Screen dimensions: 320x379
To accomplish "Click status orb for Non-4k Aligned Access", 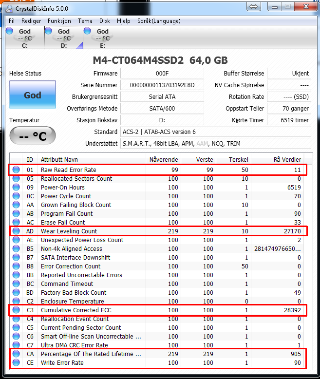I will pyautogui.click(x=16, y=249).
